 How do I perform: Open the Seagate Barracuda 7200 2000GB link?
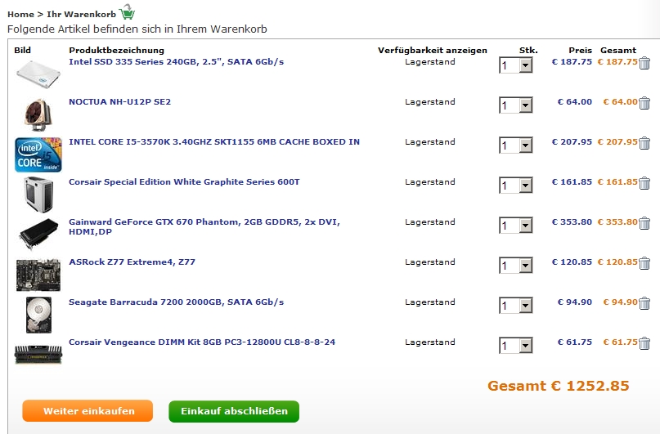(177, 302)
